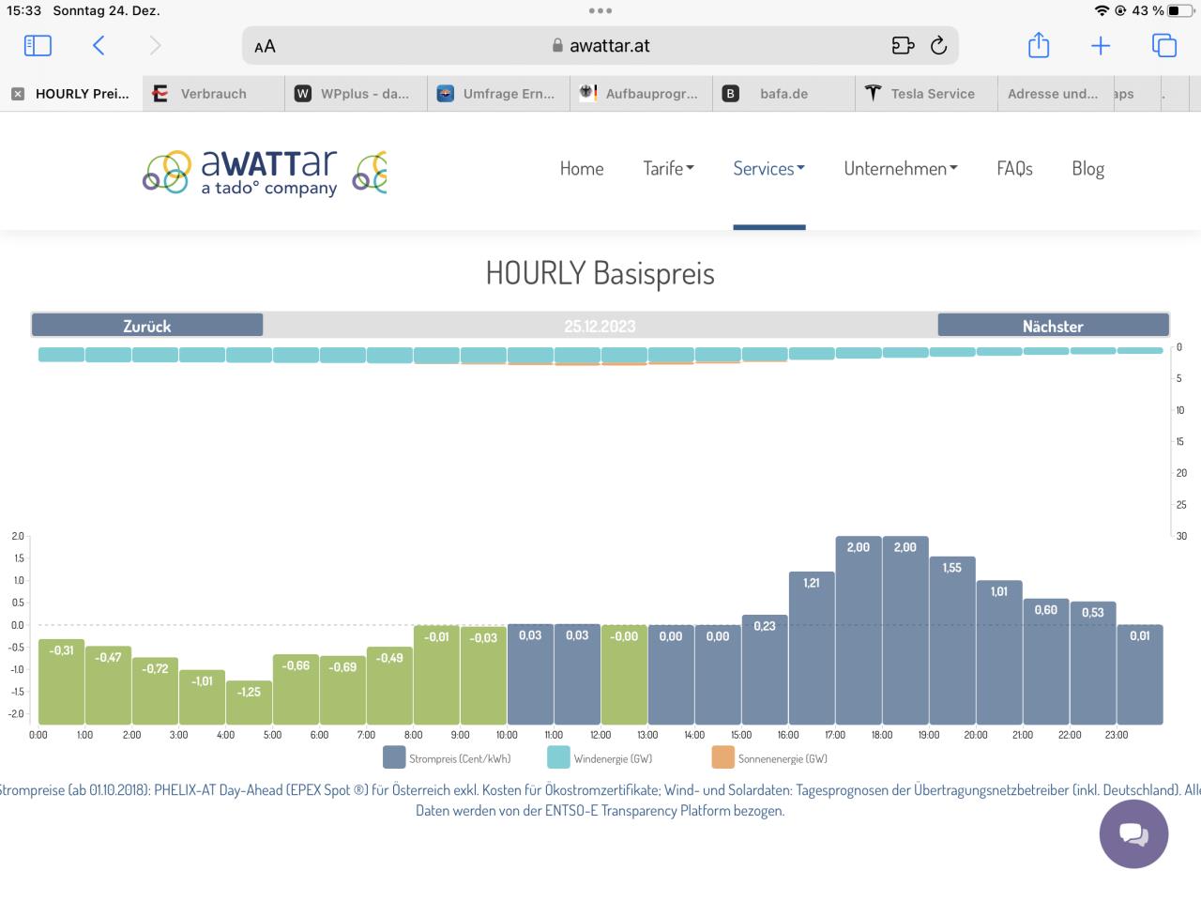Switch to the WPplus tab
Image resolution: width=1201 pixels, height=901 pixels.
(x=357, y=94)
